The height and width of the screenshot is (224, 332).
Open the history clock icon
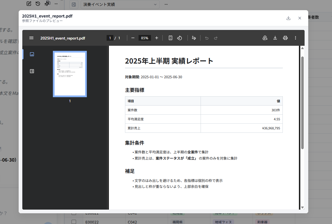point(38,4)
